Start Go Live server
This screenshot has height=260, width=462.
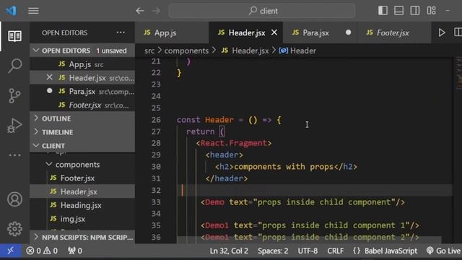click(x=444, y=251)
